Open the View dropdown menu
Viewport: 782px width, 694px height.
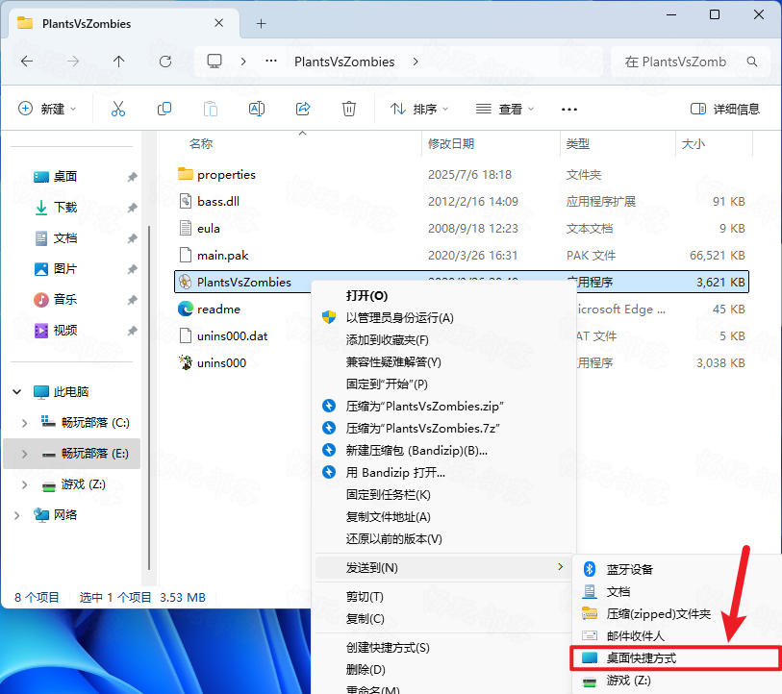pyautogui.click(x=505, y=109)
